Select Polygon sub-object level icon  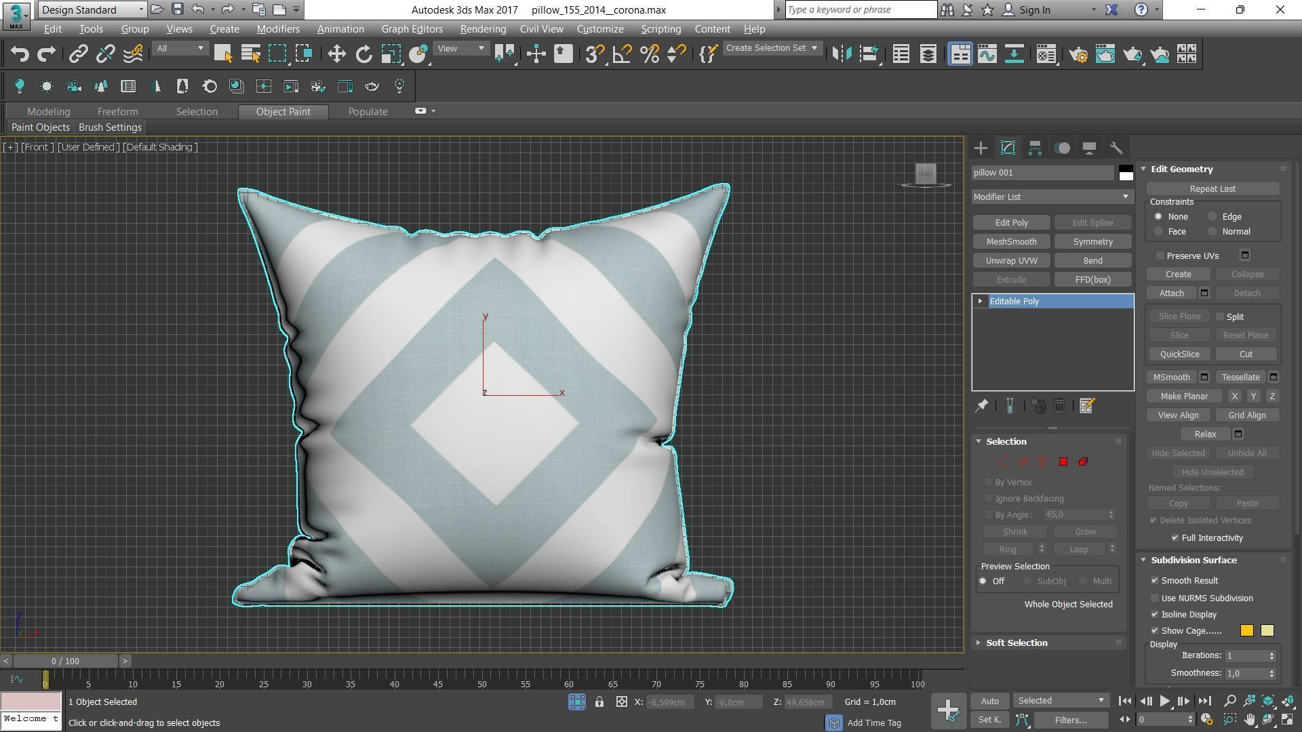pyautogui.click(x=1063, y=462)
